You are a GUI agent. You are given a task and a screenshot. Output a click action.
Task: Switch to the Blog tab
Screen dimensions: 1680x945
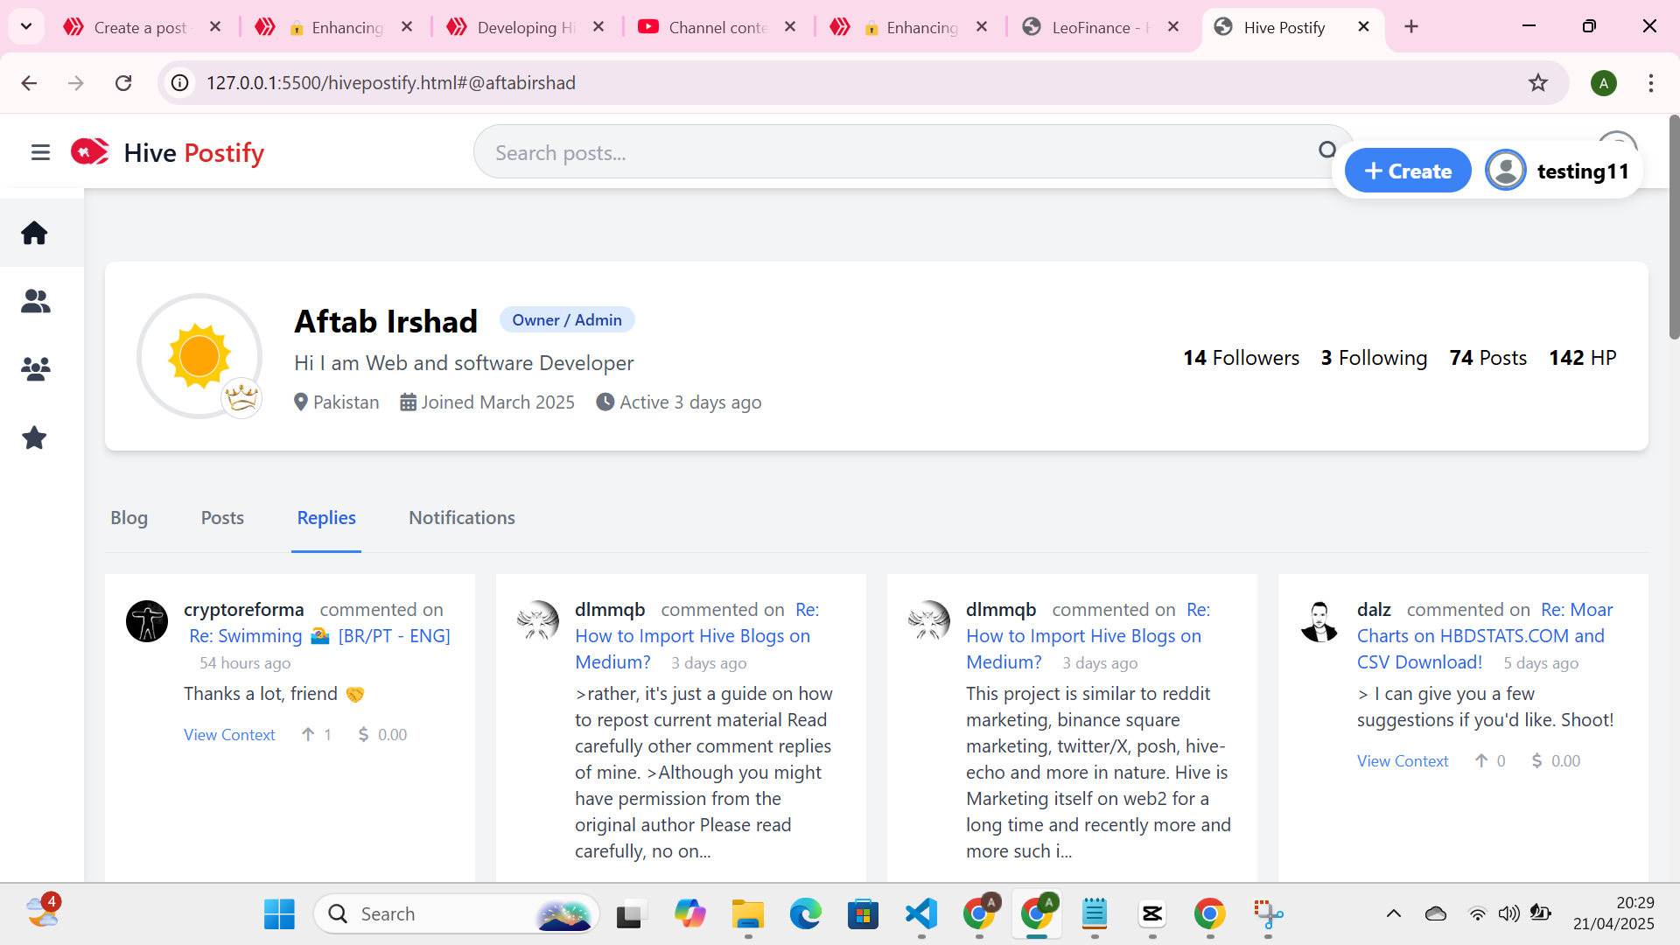(x=129, y=518)
